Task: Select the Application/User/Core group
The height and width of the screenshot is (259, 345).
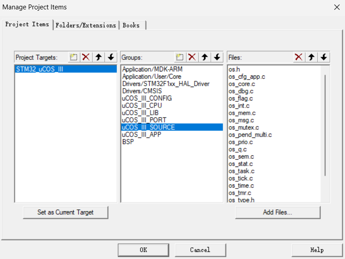Action: click(x=172, y=76)
